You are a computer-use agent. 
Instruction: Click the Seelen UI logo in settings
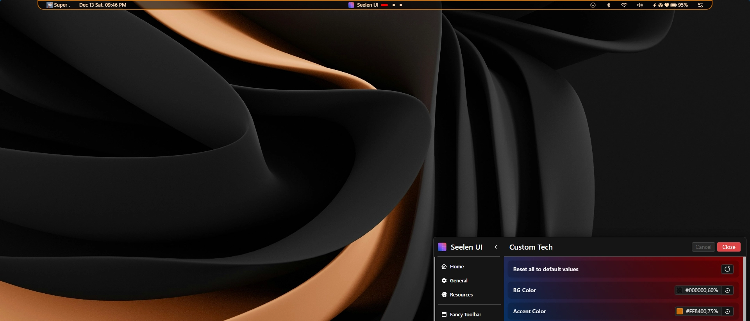442,247
